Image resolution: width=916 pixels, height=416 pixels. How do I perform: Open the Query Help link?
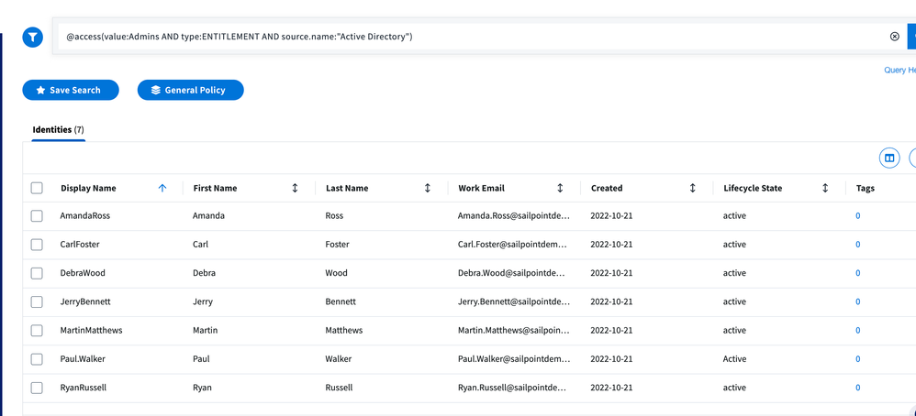[899, 70]
